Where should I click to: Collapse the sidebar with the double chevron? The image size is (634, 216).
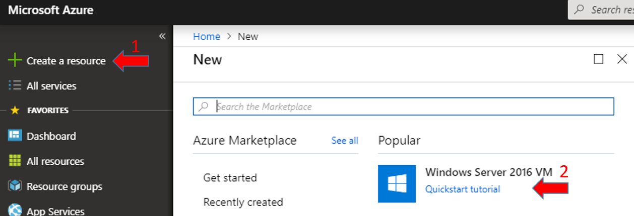click(162, 36)
